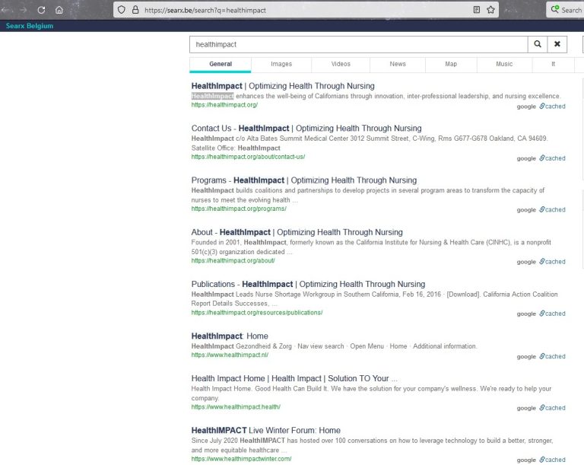
Task: Open the Contact Us - HealthImpact result
Action: [x=306, y=128]
